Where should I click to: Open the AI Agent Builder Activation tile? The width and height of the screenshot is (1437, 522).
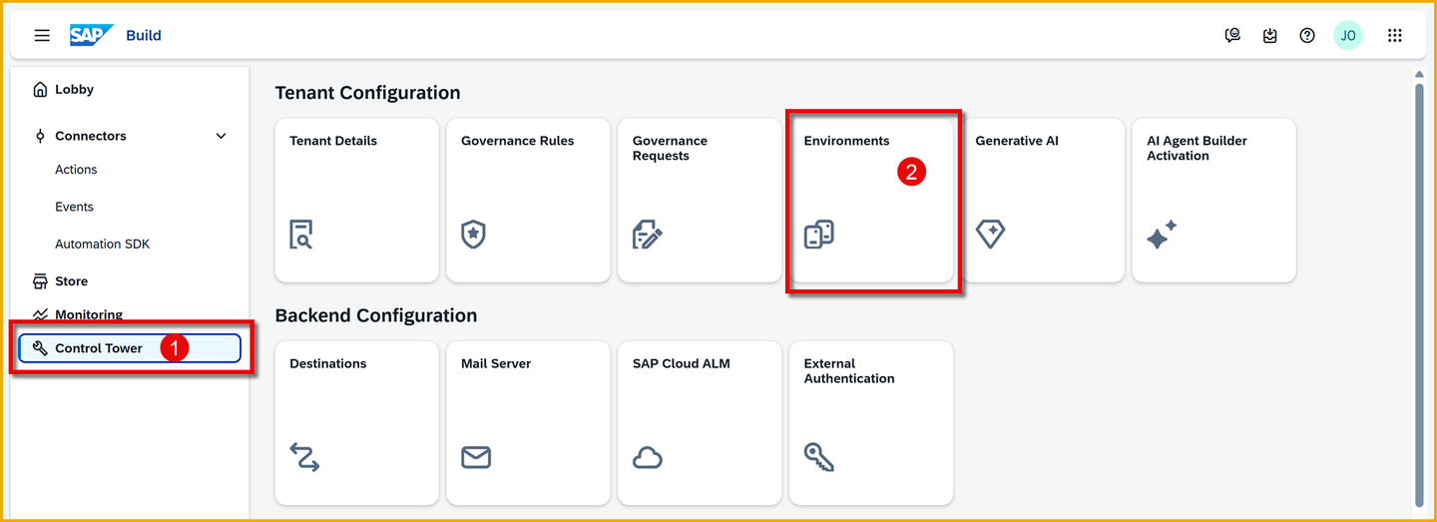(1214, 200)
